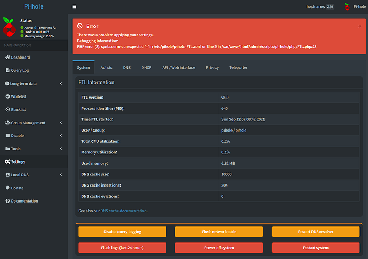Click the green Load status dot
This screenshot has width=368, height=259.
click(22, 31)
